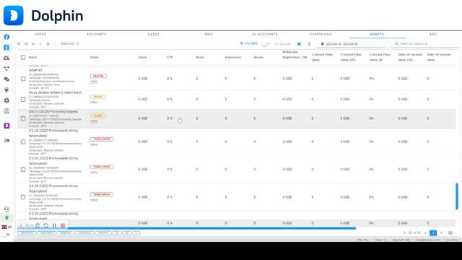
Task: Switch to the Campaigns tab
Action: (321, 34)
